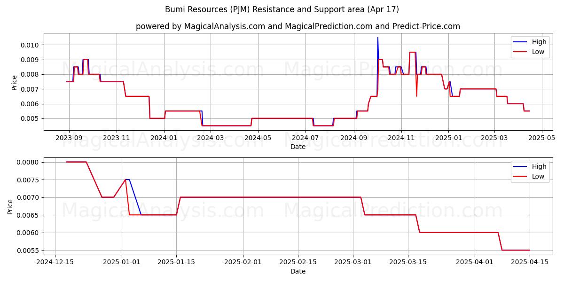Click the 2023-09 date tick label

coord(69,138)
